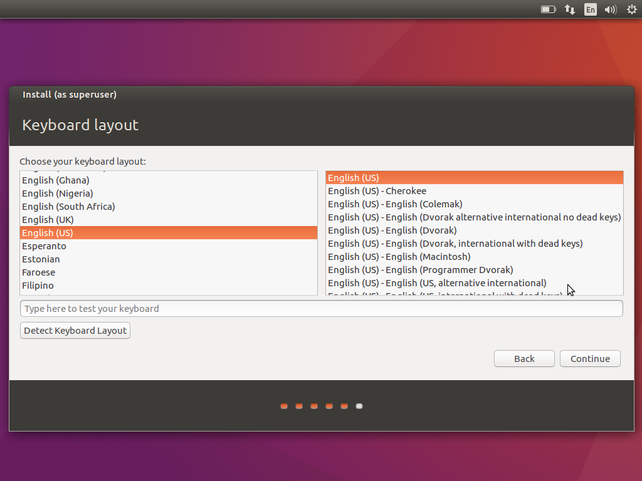This screenshot has height=481, width=642.
Task: Select English (US) in the left list
Action: coord(169,233)
